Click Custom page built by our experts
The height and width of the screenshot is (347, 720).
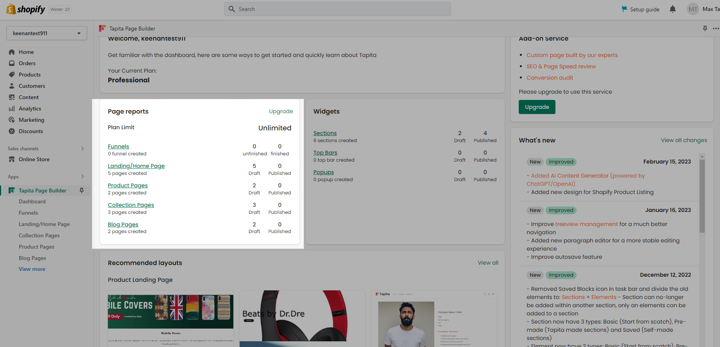click(572, 55)
